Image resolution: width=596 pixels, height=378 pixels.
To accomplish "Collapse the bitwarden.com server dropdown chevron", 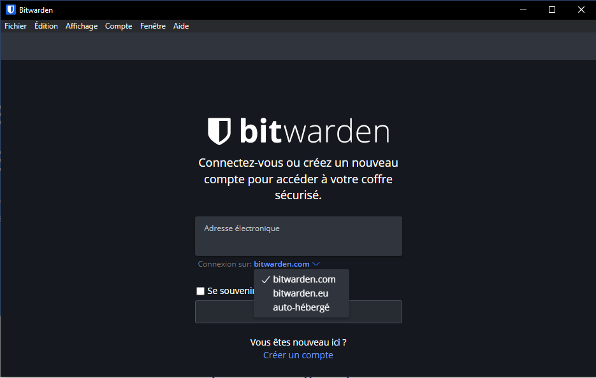I will 316,263.
